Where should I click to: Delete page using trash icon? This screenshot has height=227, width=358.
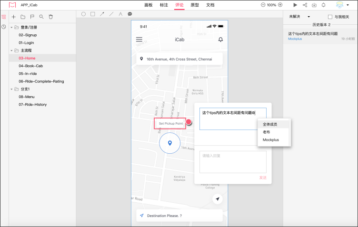pyautogui.click(x=51, y=17)
